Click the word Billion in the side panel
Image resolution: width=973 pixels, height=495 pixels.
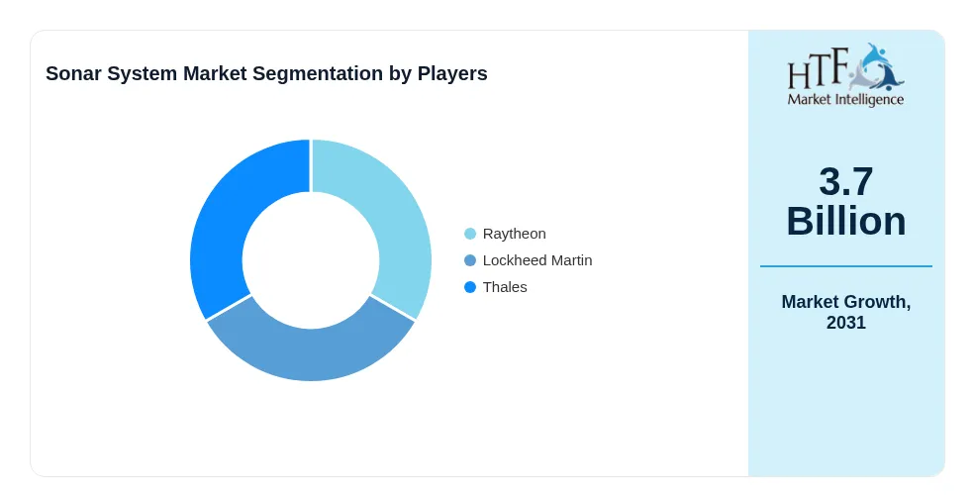click(846, 221)
